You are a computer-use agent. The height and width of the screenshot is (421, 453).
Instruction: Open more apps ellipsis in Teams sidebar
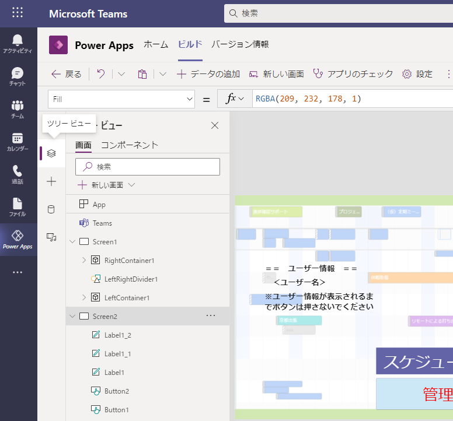(x=18, y=272)
